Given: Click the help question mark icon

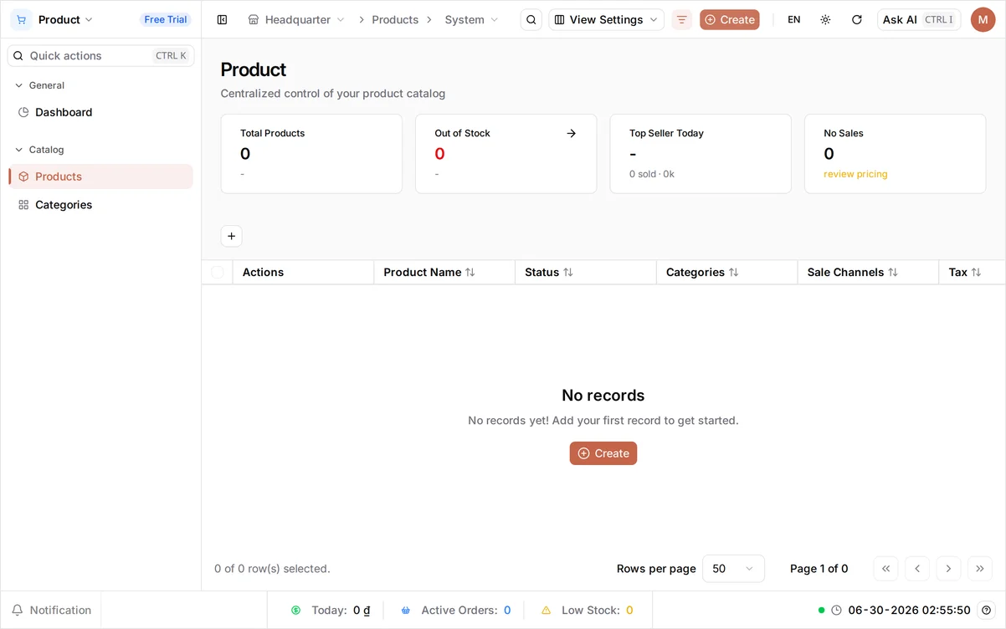Looking at the screenshot, I should coord(987,611).
